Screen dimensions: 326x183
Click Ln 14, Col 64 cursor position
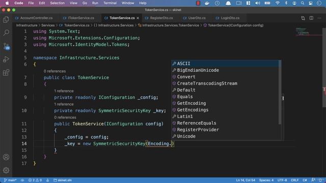246,180
